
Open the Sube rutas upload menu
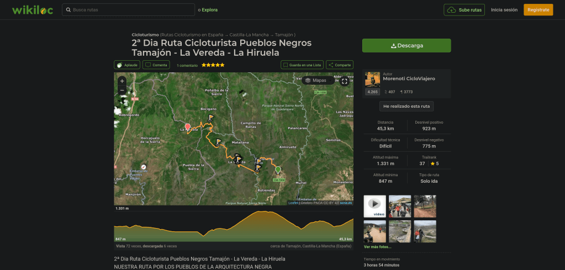point(464,10)
